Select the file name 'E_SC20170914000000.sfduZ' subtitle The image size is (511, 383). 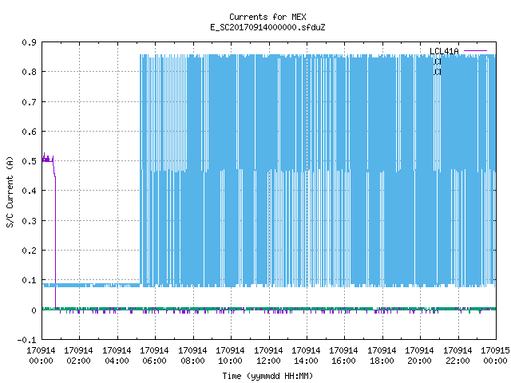click(267, 27)
